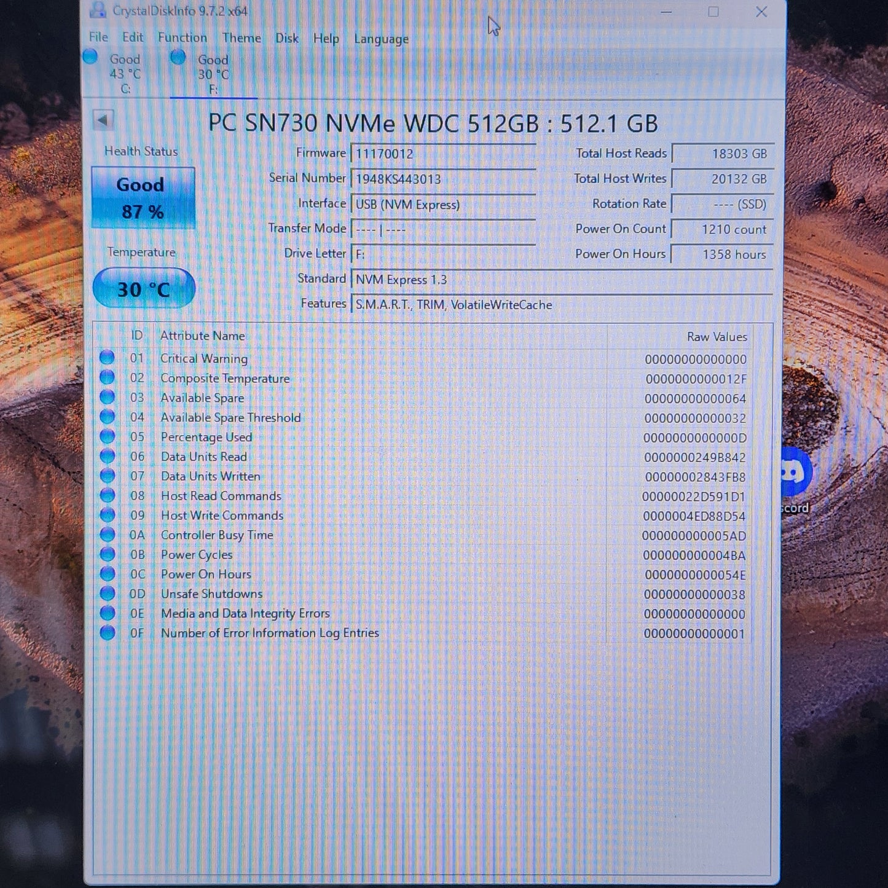Screen dimensions: 888x888
Task: Click the Power On Count value 1210 count
Action: click(722, 229)
